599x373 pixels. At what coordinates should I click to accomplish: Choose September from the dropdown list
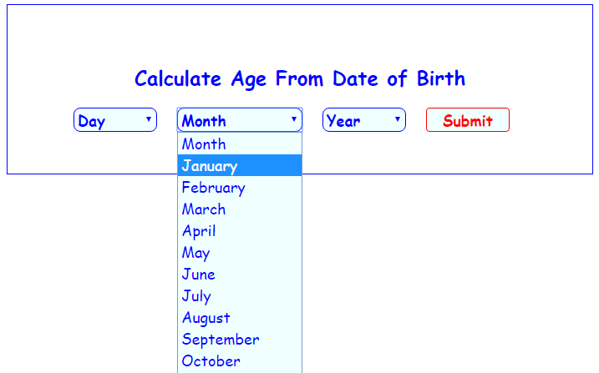coord(240,339)
